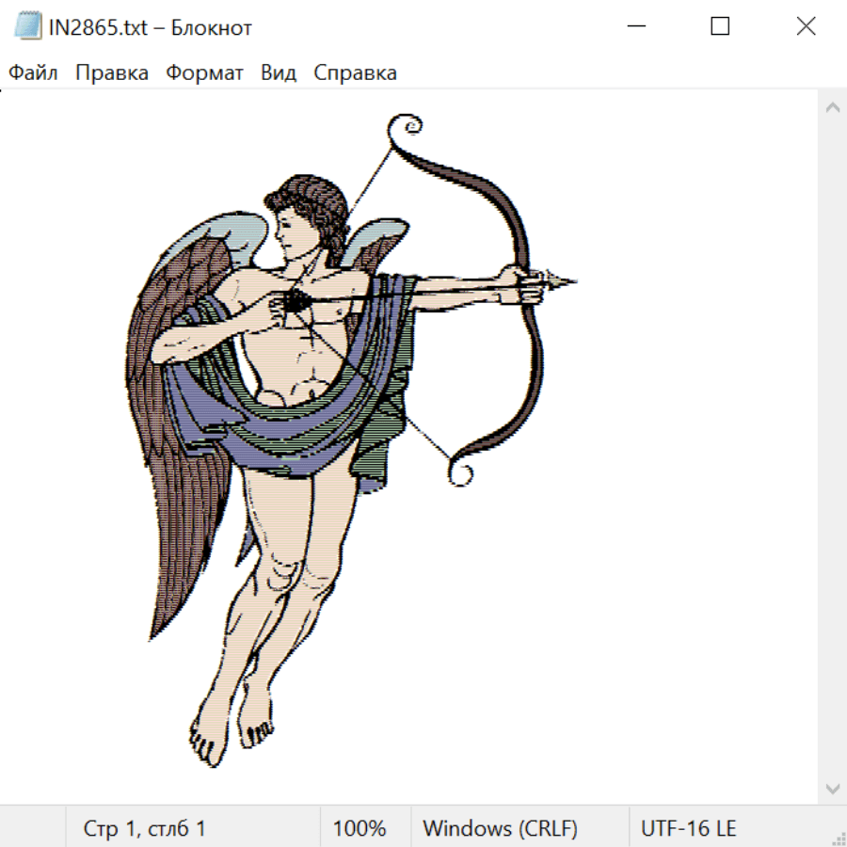847x847 pixels.
Task: Open the Вид menu
Action: point(279,73)
